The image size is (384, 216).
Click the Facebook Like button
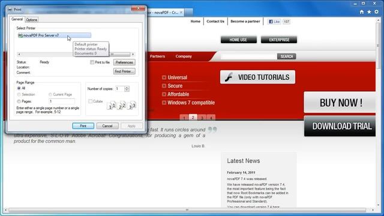(274, 22)
